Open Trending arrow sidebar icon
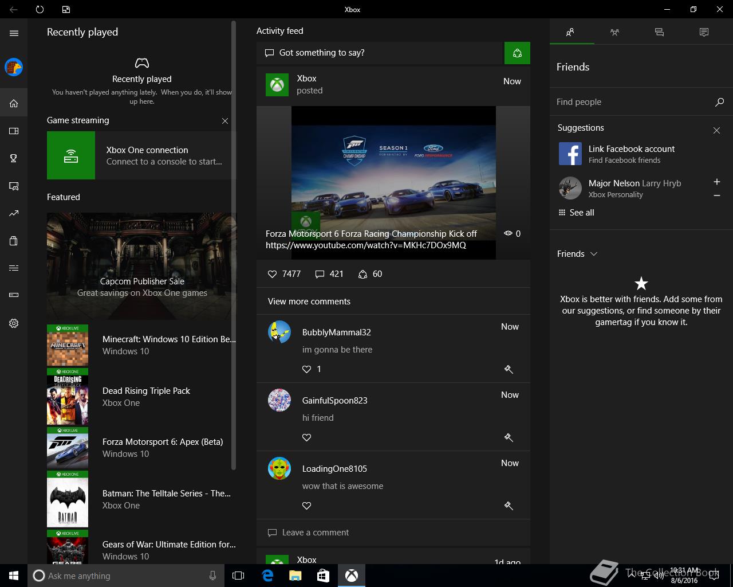This screenshot has height=587, width=733. coord(14,214)
